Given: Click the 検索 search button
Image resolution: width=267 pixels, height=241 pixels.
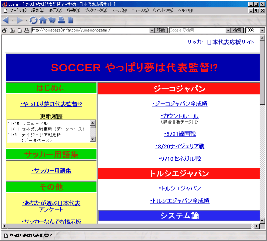Looking at the screenshot, I should pyautogui.click(x=237, y=30).
